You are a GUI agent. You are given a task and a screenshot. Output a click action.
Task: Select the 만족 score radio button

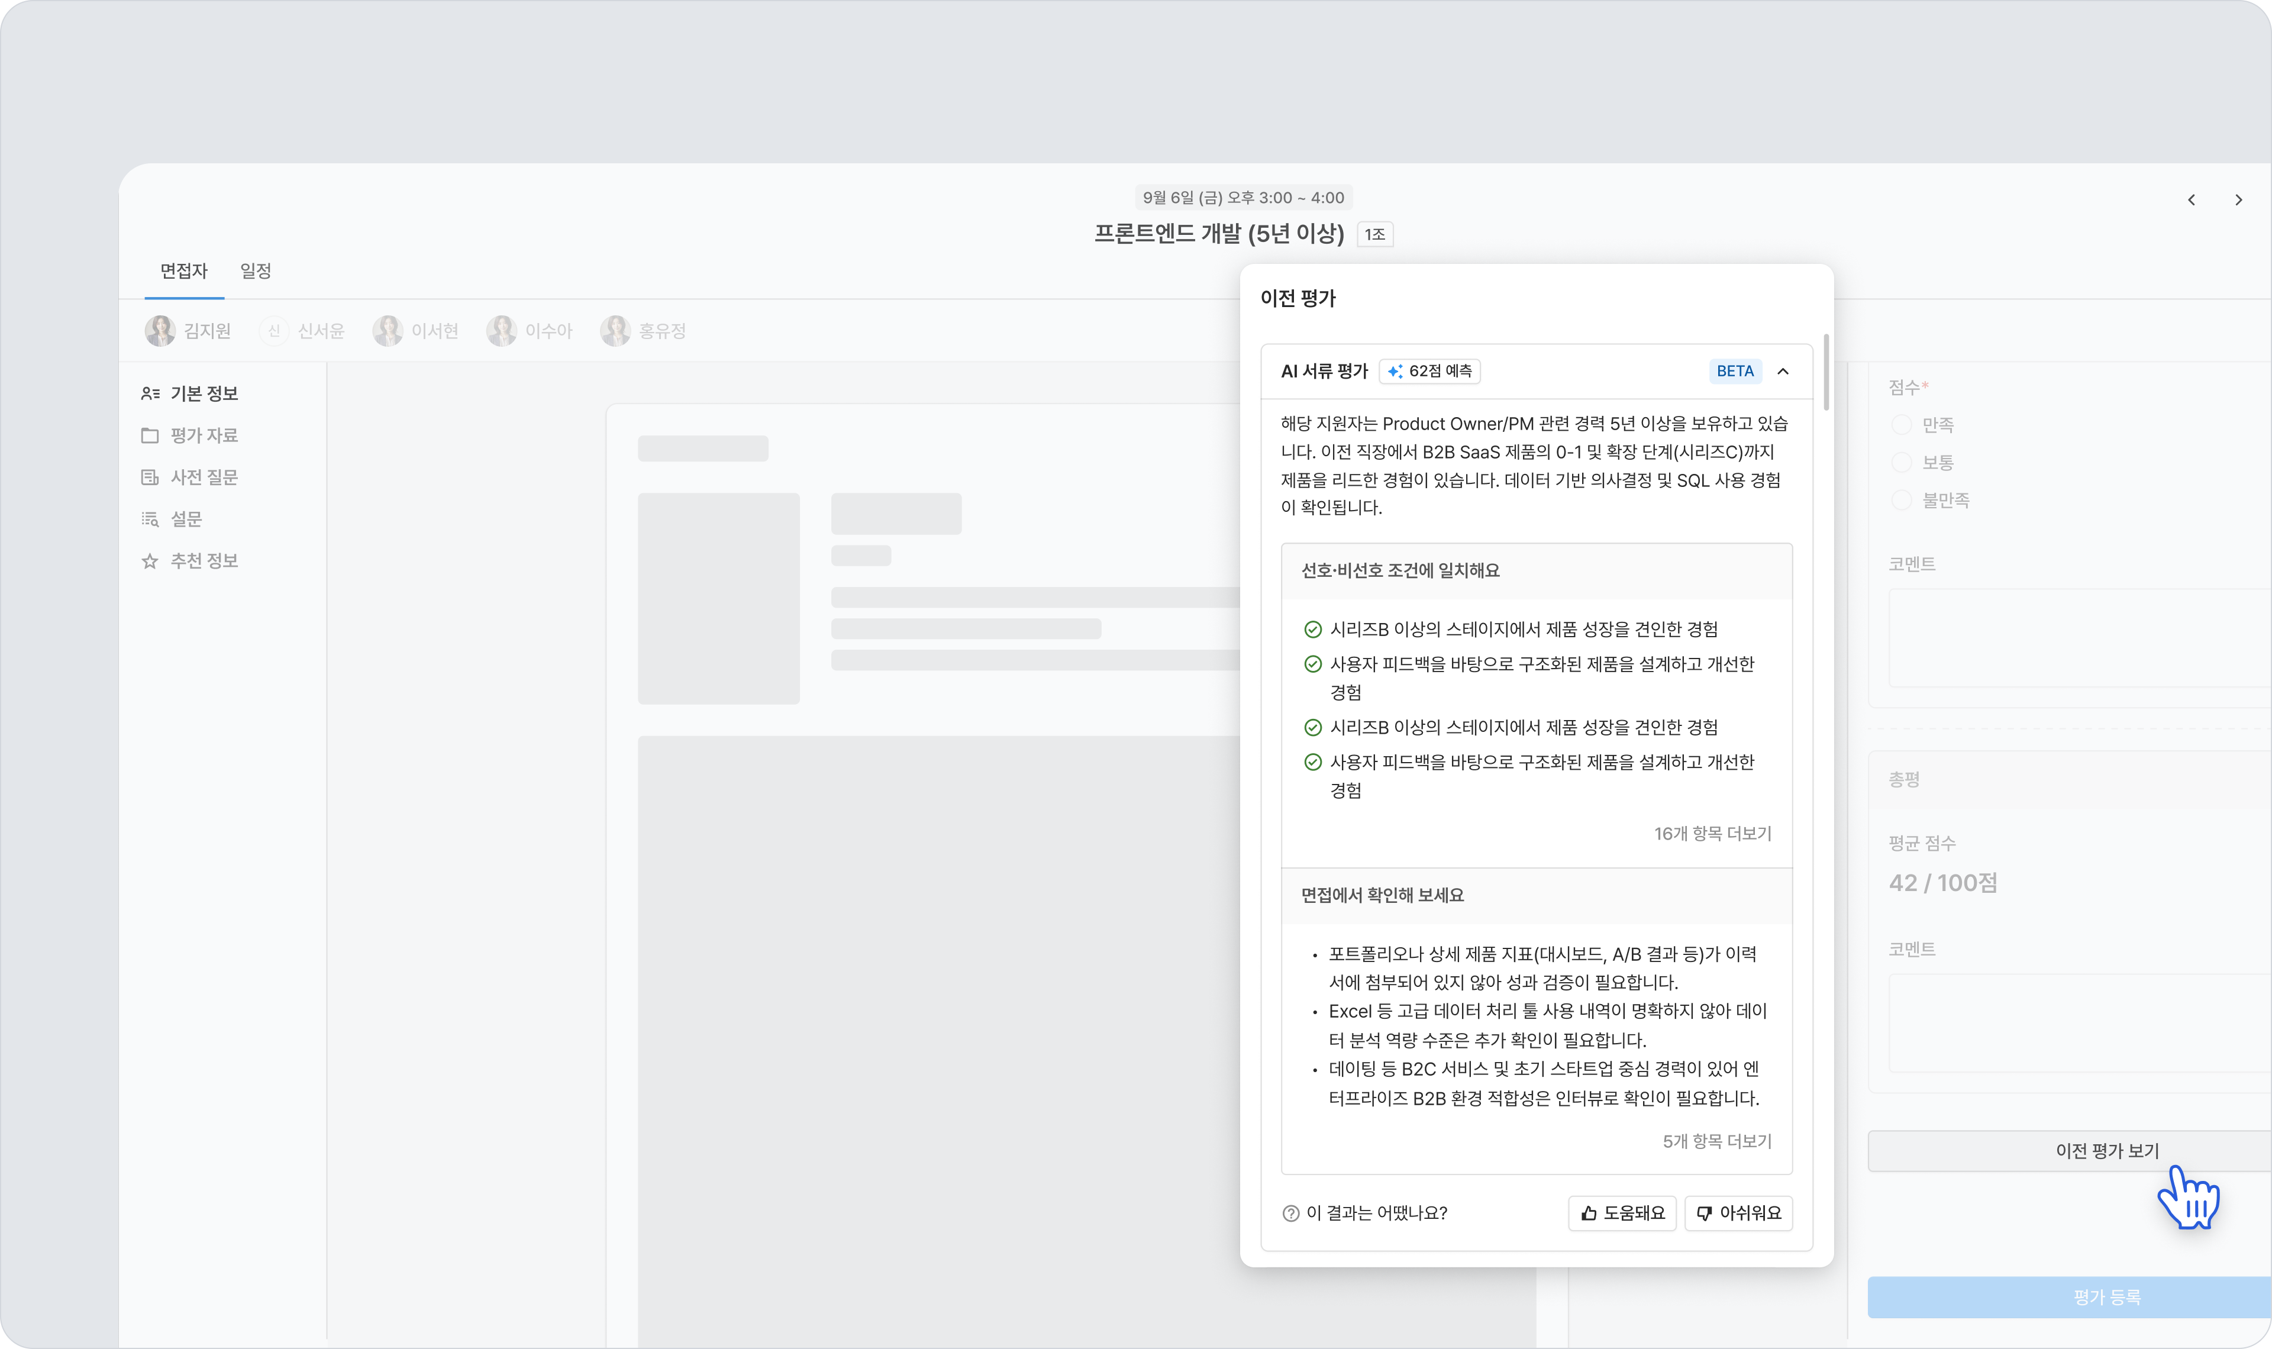coord(1901,424)
